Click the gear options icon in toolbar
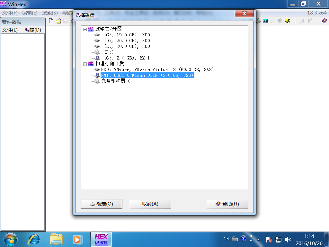This screenshot has width=329, height=247. 288,21
